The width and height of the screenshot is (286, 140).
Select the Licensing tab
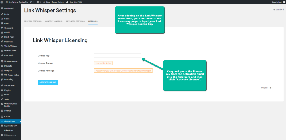click(93, 21)
